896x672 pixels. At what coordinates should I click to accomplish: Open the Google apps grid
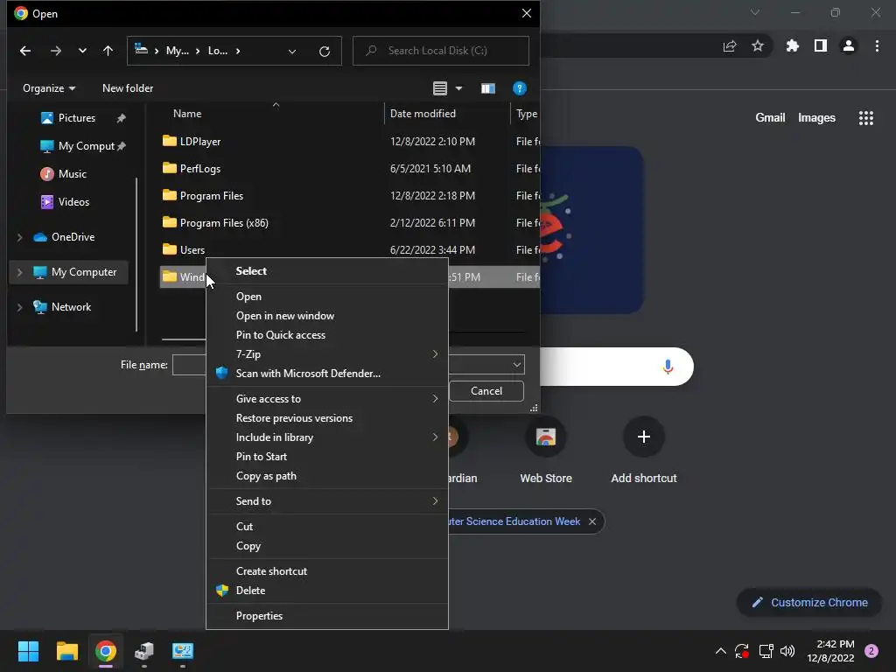point(865,118)
